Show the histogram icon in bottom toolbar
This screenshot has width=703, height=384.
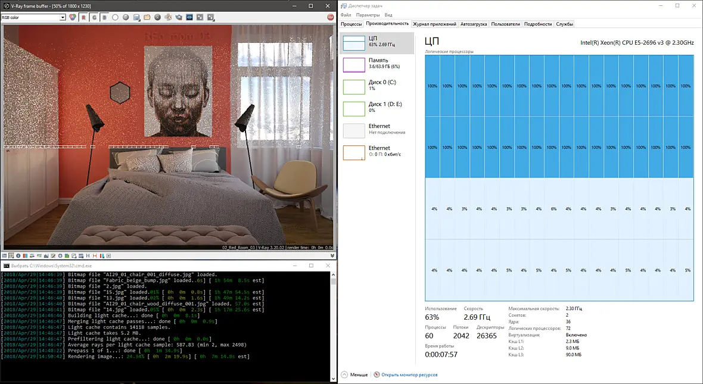pos(46,256)
